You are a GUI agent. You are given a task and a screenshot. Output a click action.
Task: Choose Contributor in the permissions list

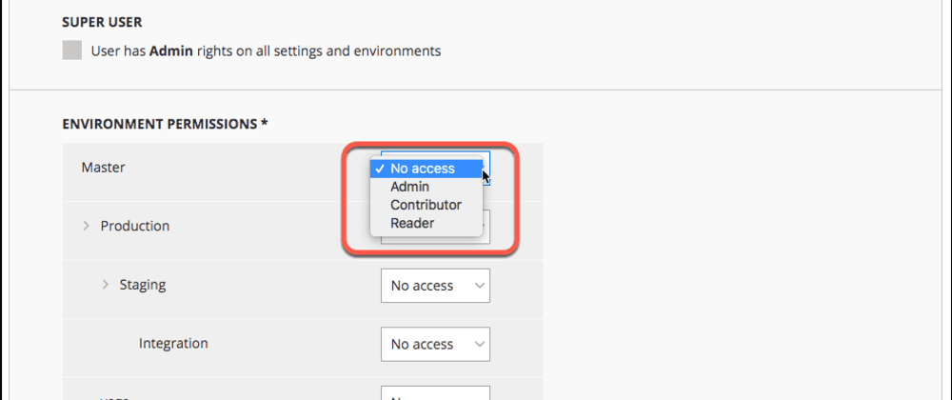point(426,205)
